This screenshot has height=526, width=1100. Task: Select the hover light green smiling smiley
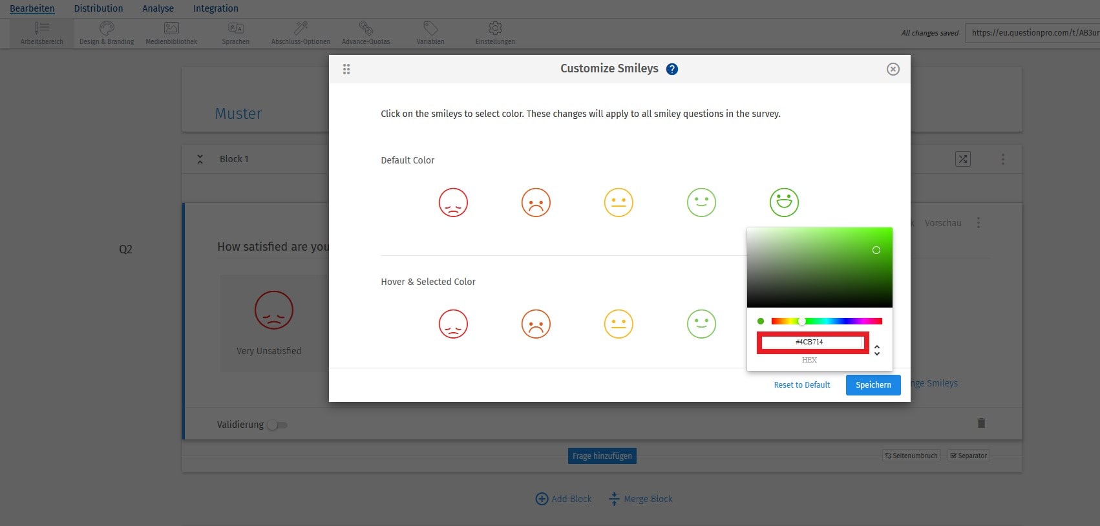[701, 324]
